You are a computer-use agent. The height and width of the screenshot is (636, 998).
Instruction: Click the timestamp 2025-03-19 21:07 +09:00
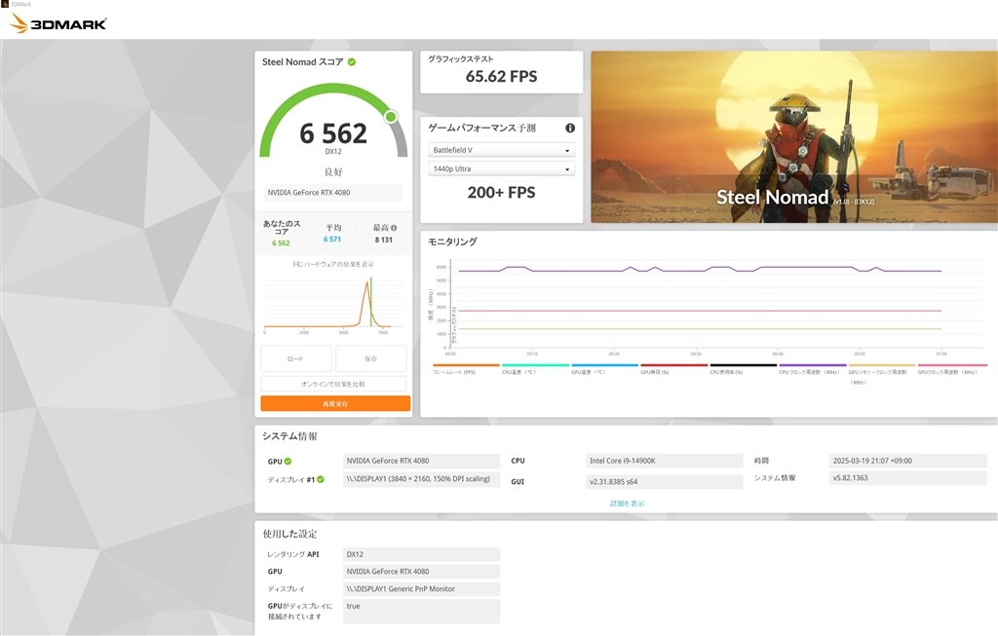coord(907,461)
